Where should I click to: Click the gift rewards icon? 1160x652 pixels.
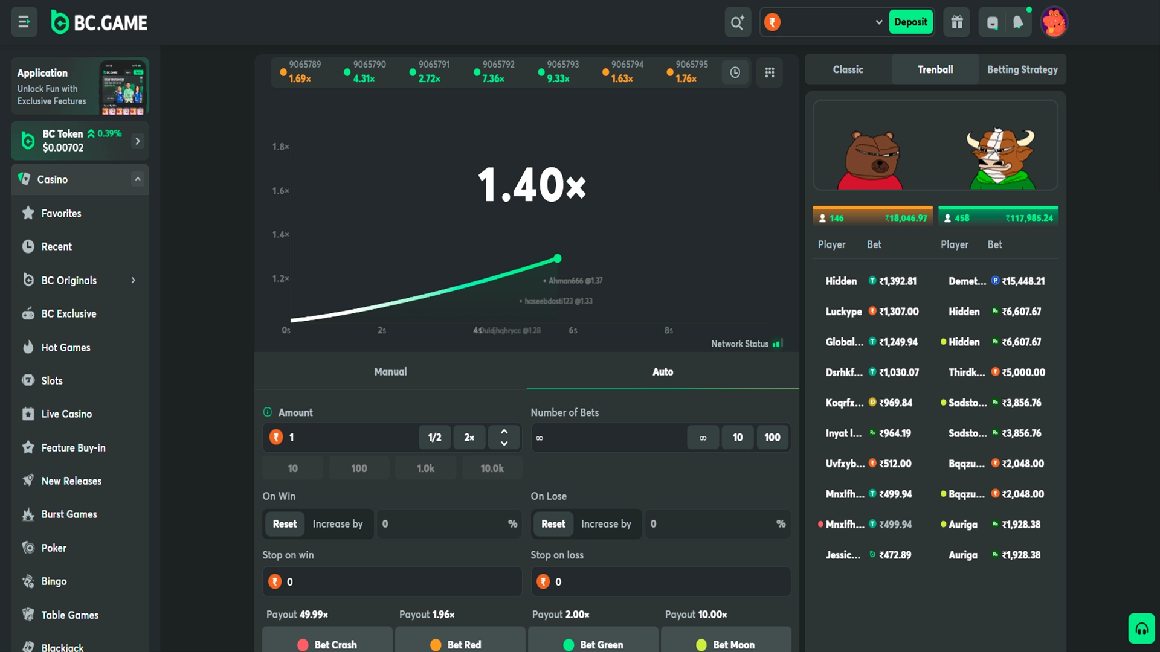click(956, 22)
